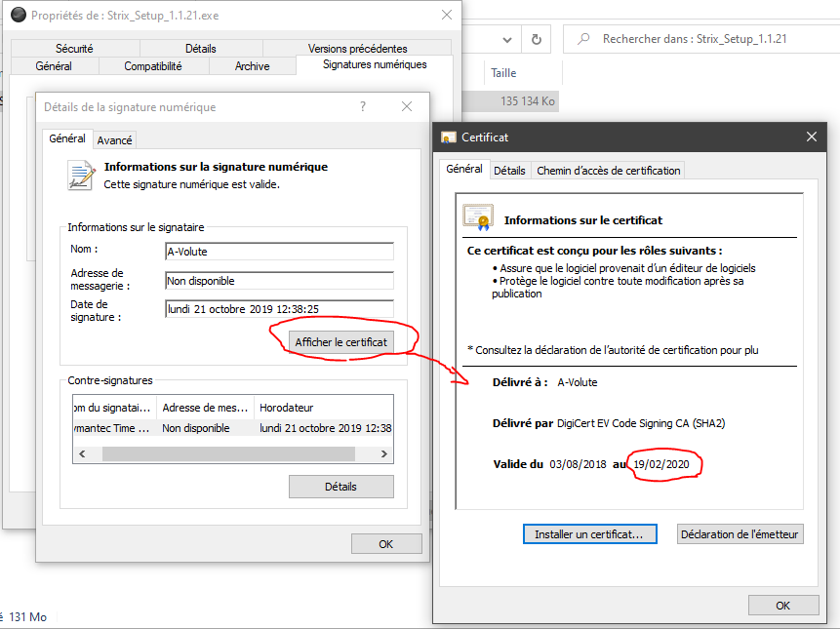Click the Rechercher dans Strix_Setup search box
This screenshot has width=840, height=629.
(701, 39)
